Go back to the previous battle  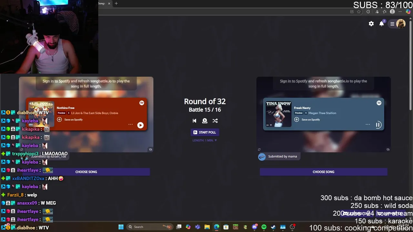[x=194, y=121]
